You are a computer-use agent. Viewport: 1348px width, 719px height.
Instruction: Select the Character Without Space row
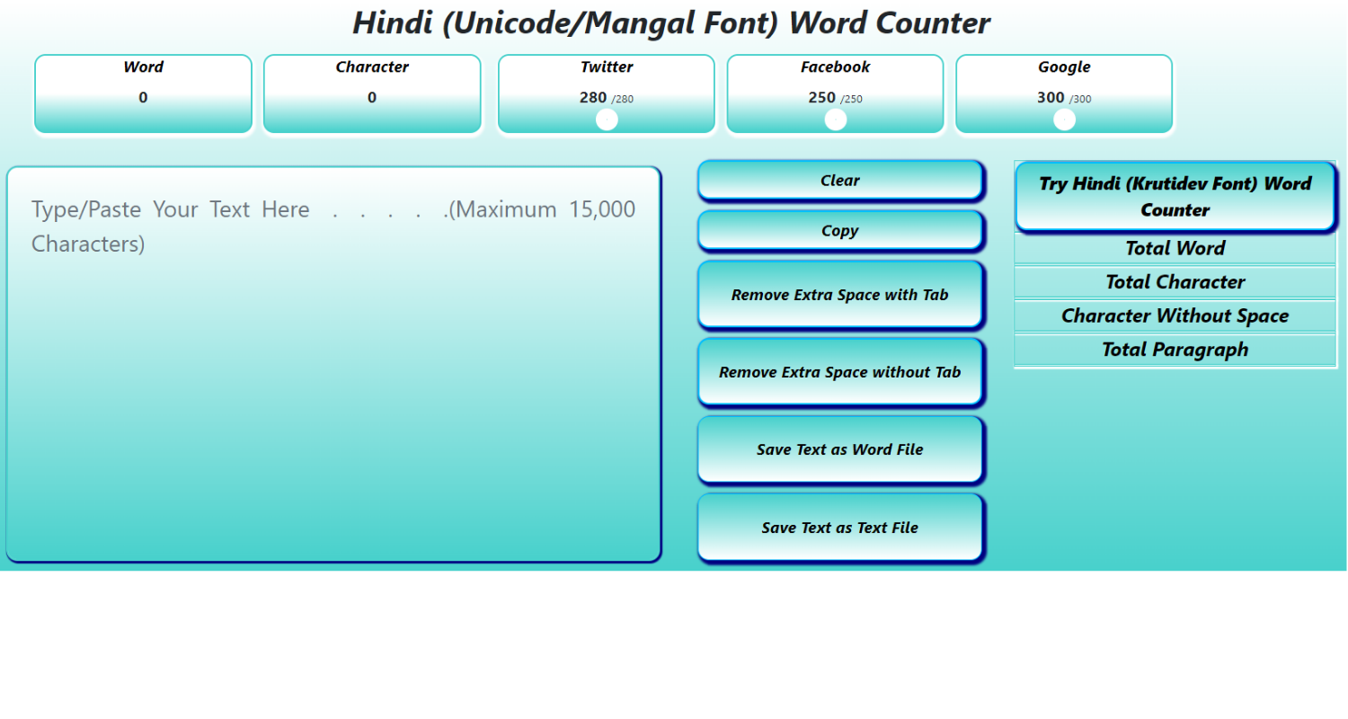tap(1175, 315)
